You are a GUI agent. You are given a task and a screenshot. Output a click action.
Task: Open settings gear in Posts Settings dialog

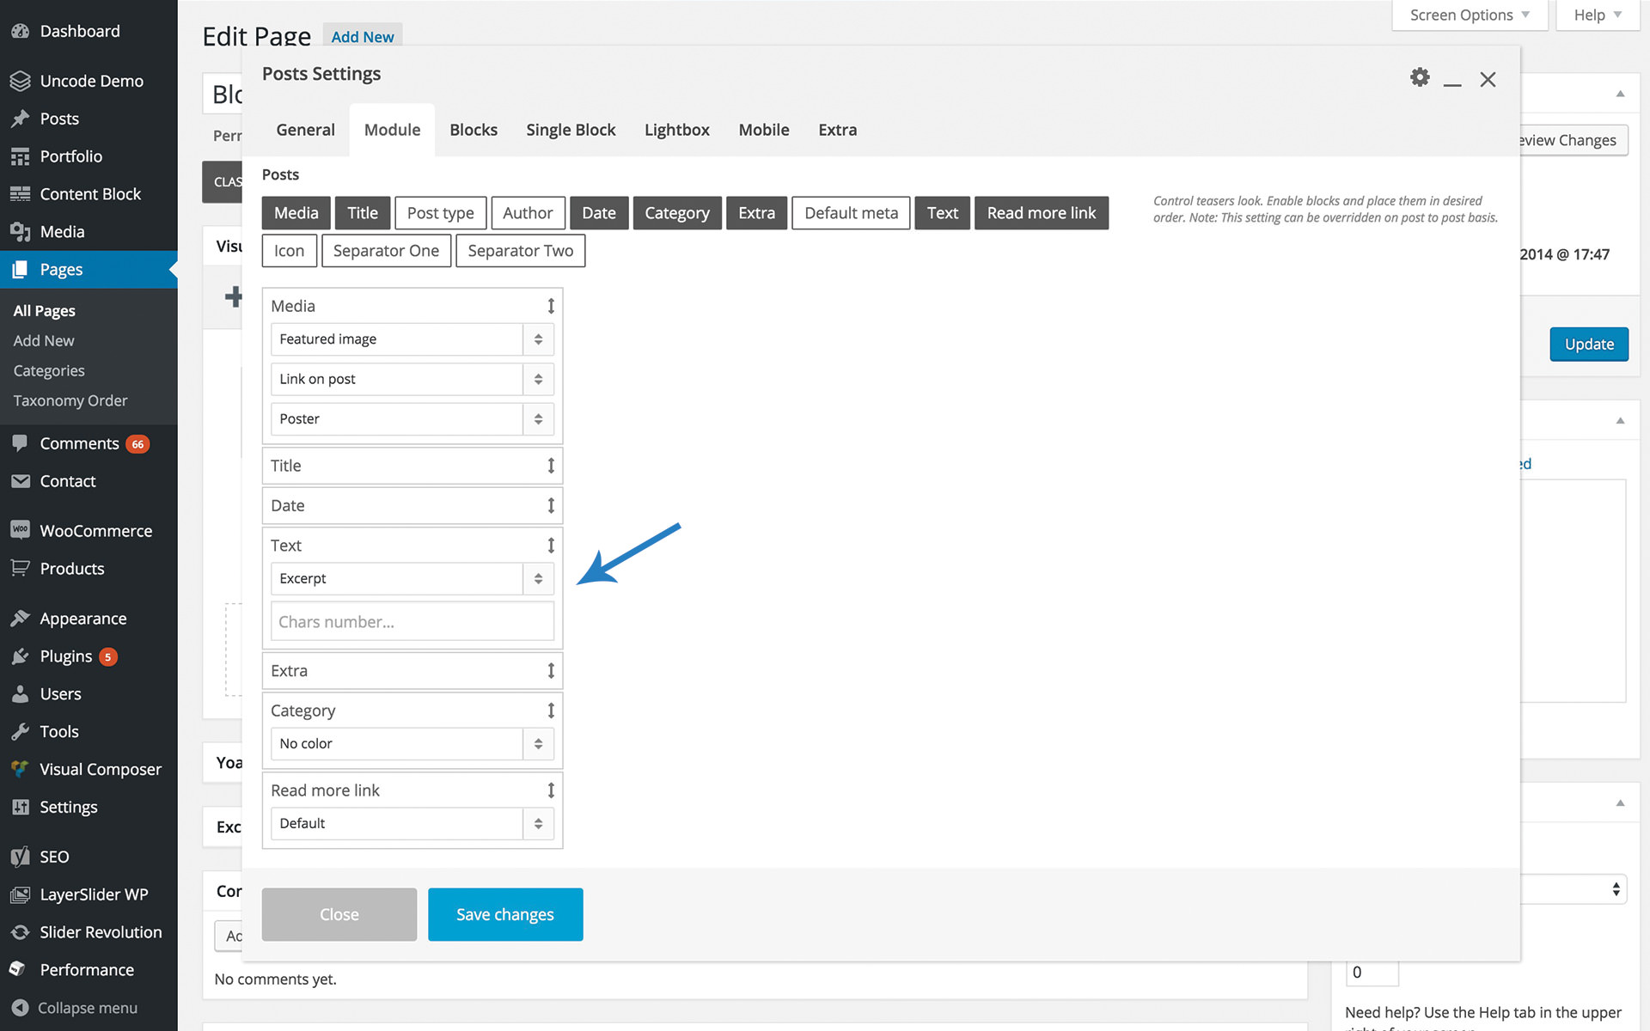[x=1420, y=77]
